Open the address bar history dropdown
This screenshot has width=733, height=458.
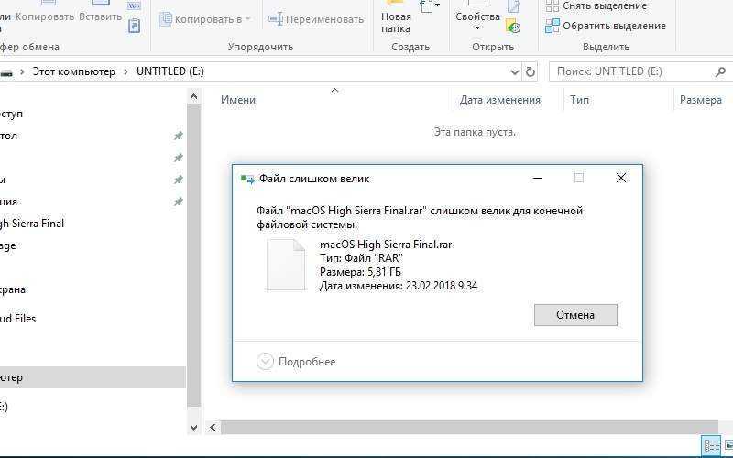point(515,72)
